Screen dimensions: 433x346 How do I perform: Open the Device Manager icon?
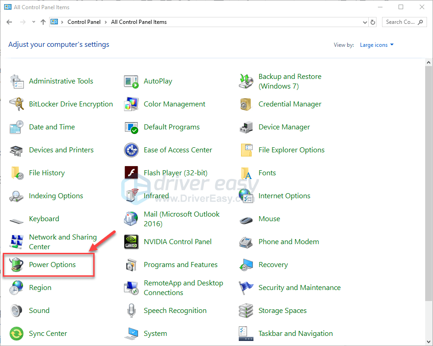[246, 127]
